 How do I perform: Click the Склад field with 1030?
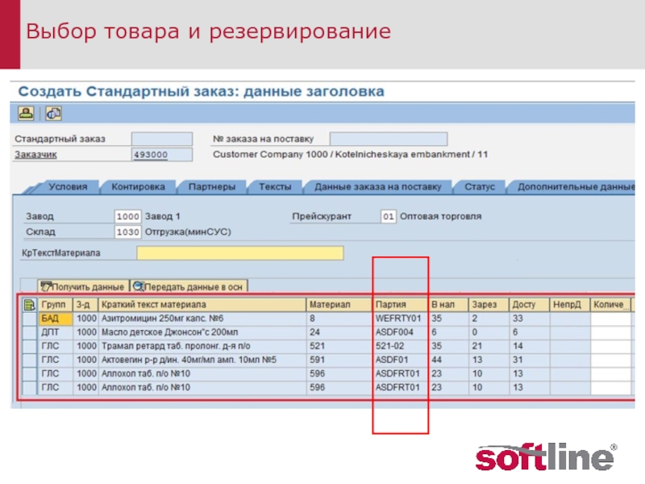tap(127, 232)
